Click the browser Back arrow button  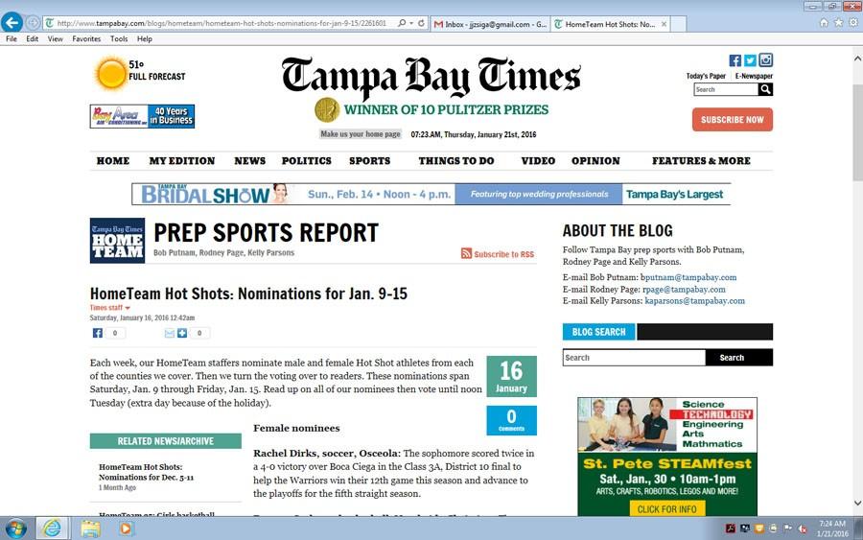pos(12,23)
